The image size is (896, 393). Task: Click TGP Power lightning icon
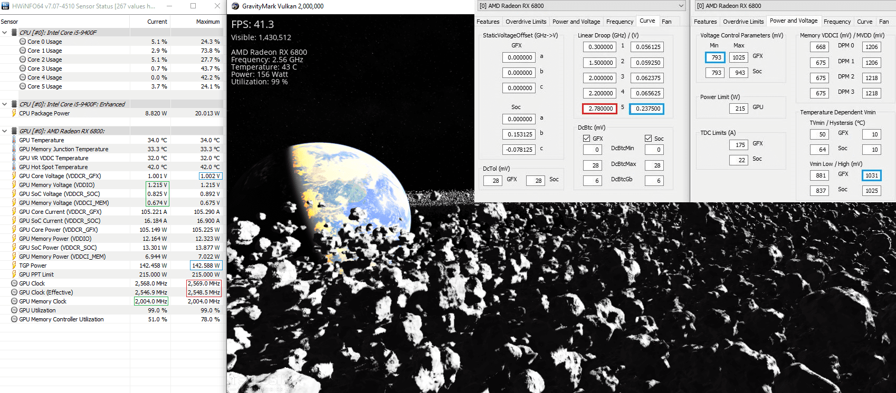[x=14, y=266]
